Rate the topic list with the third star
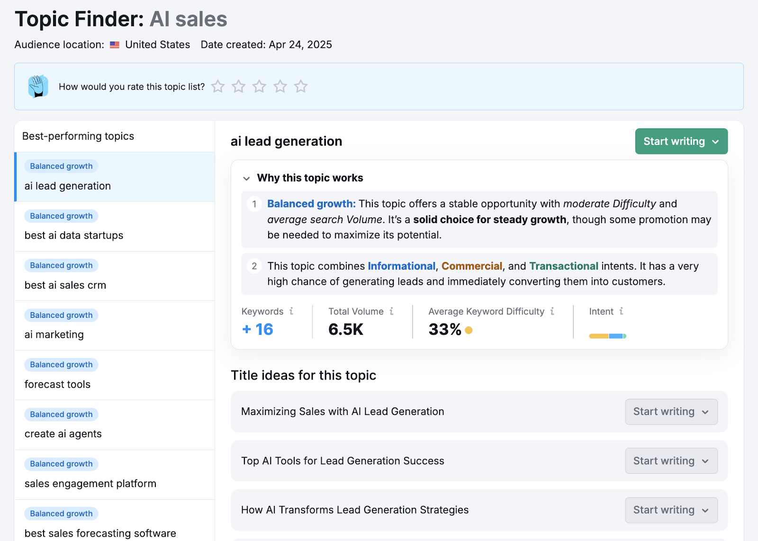Screen dimensions: 758x541 [259, 86]
